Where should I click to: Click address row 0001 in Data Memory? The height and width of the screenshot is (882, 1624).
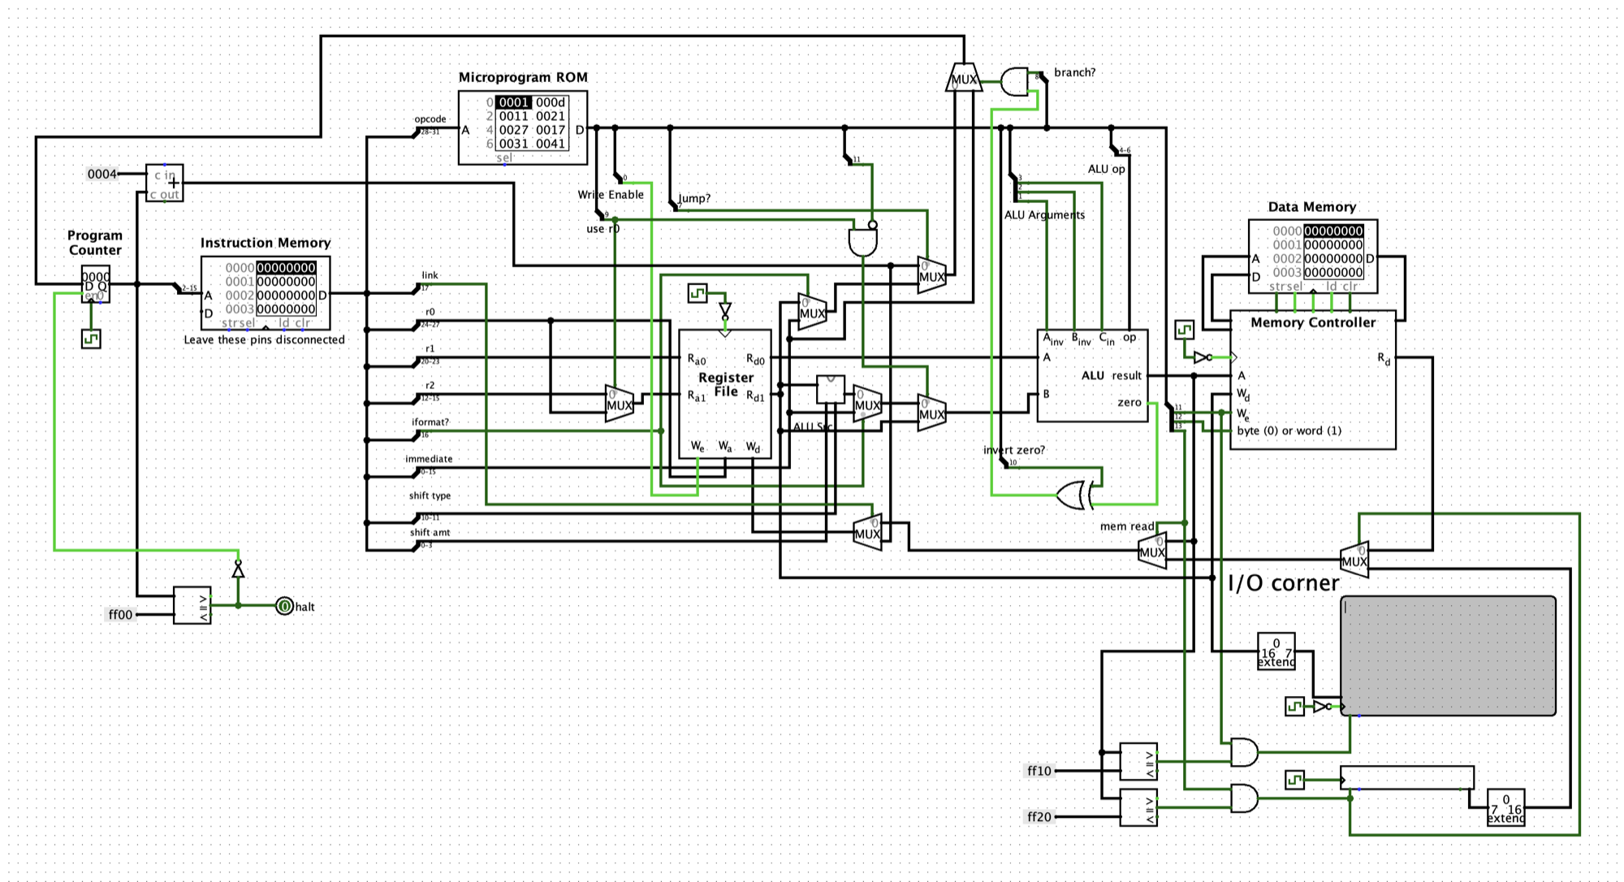point(1318,245)
